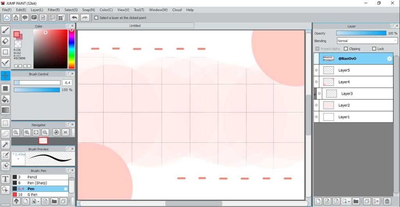Click the duplicate layer icon

pyautogui.click(x=367, y=201)
